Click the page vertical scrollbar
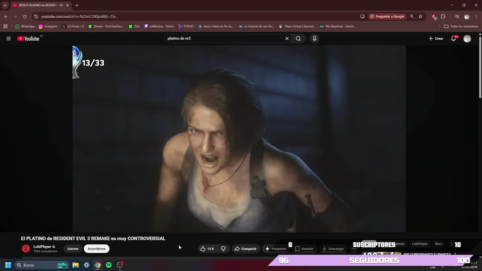The image size is (482, 271). [x=480, y=67]
